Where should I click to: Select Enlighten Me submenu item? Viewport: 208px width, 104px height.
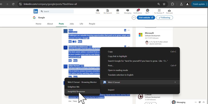82,87
